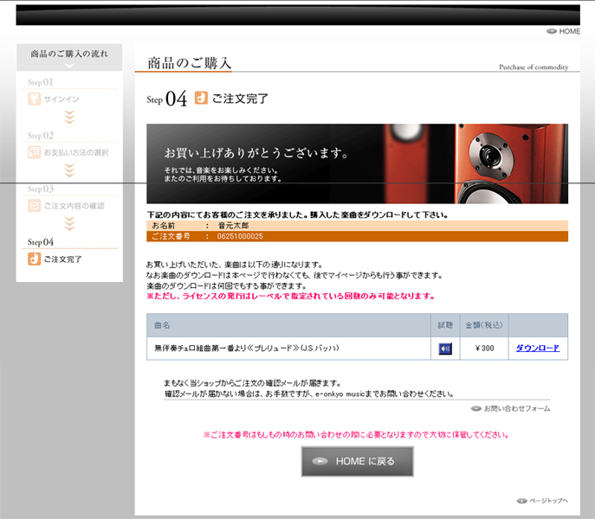
Task: Click the double chevron below Step01
Action: 69,118
